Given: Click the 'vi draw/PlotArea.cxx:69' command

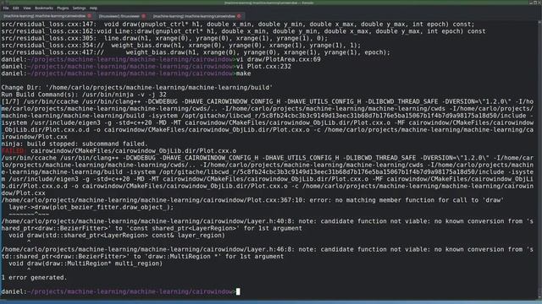Looking at the screenshot, I should point(279,59).
